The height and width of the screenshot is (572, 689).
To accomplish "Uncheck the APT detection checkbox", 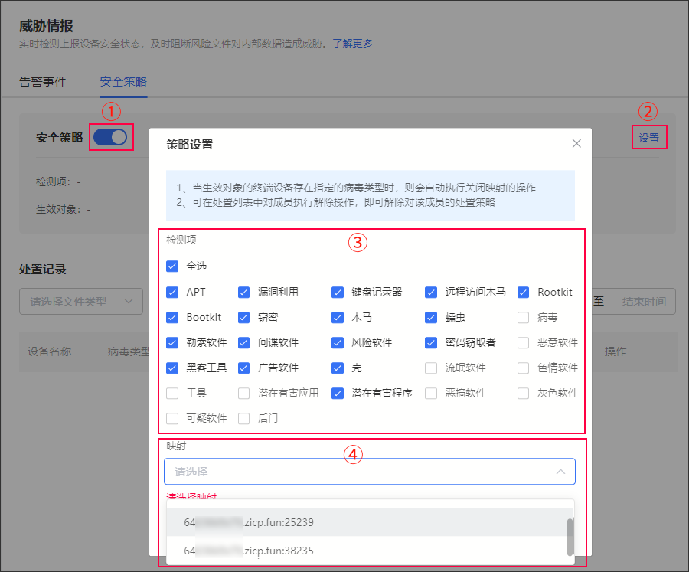I will pos(172,292).
